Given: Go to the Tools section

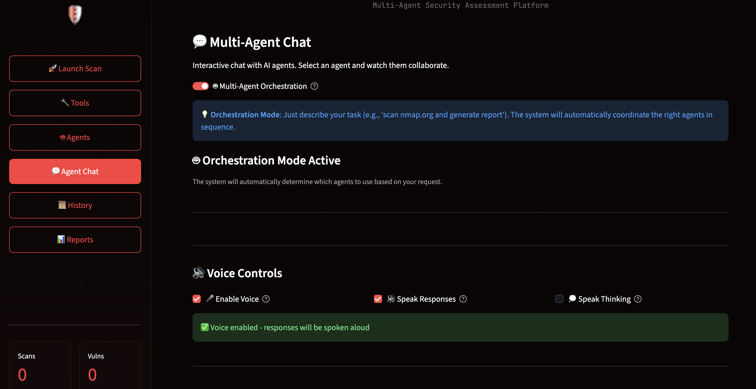Looking at the screenshot, I should pyautogui.click(x=75, y=103).
